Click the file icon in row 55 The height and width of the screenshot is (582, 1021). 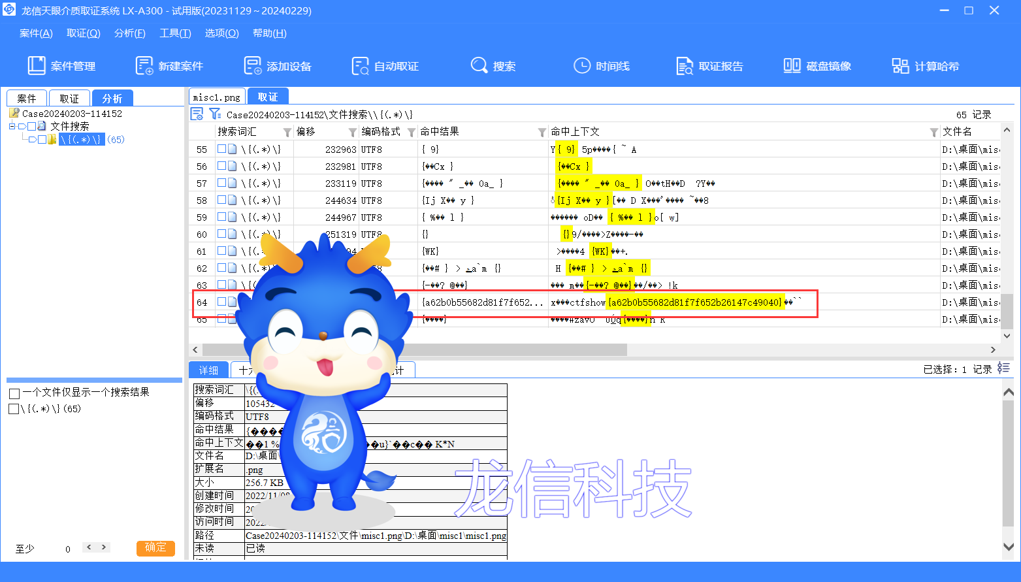[232, 149]
